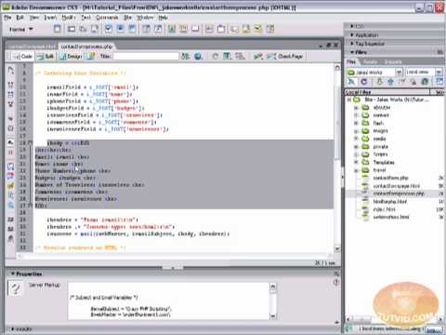
Task: Click the Validate Markup icon
Action: 258,56
